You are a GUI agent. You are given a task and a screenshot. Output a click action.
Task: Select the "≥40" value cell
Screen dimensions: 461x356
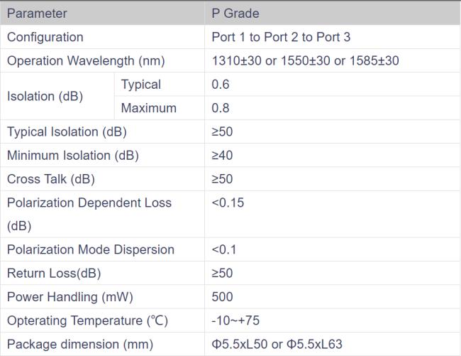coord(222,155)
